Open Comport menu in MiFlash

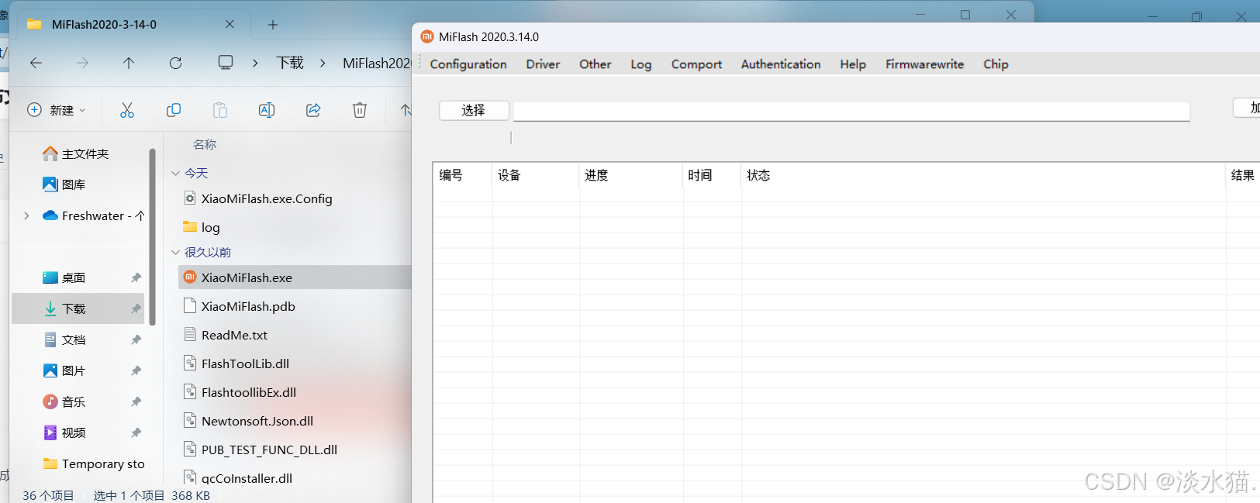point(696,64)
